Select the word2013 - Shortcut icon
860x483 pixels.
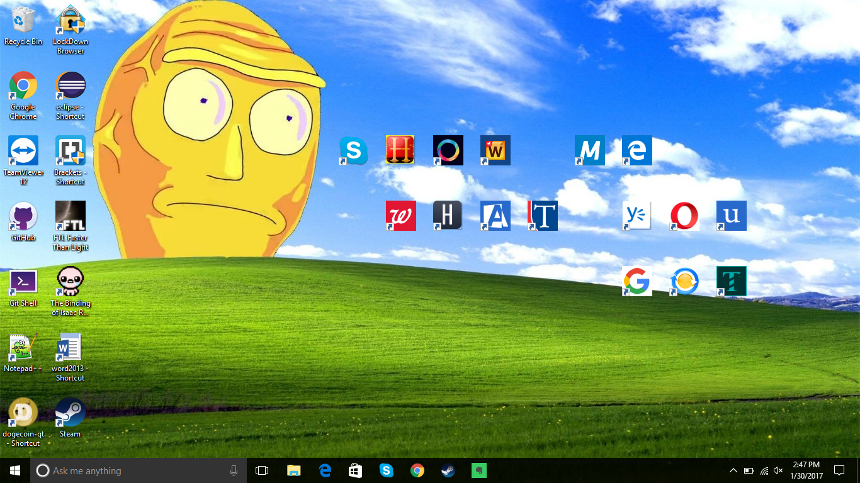pos(71,357)
